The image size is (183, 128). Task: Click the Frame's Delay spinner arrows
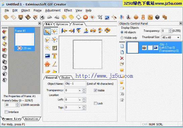click(17, 105)
